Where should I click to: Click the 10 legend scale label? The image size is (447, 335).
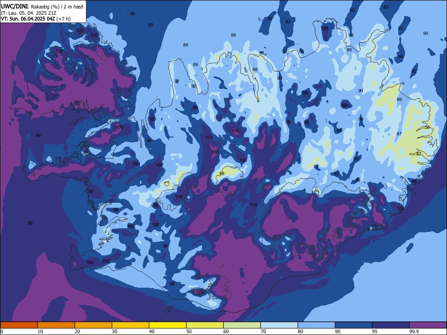(x=40, y=331)
